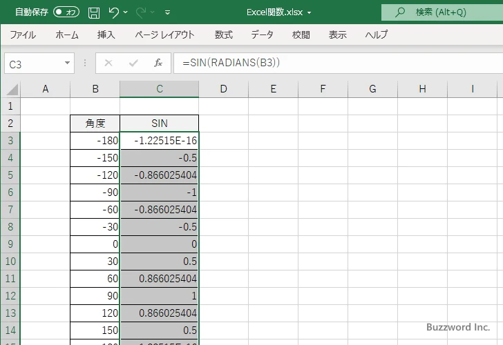The height and width of the screenshot is (345, 503).
Task: Open the ヘルプ ribbon tab
Action: (x=377, y=34)
